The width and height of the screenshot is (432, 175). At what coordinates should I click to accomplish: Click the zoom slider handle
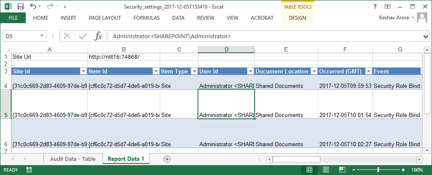point(379,170)
